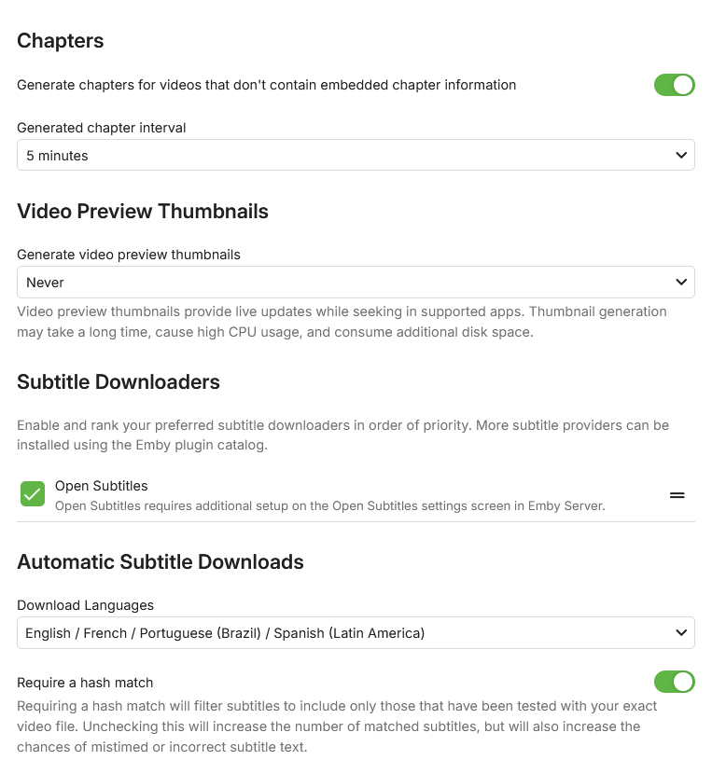Screen dimensions: 726x774
Task: Click the Subtitle Downloaders heading
Action: click(119, 382)
